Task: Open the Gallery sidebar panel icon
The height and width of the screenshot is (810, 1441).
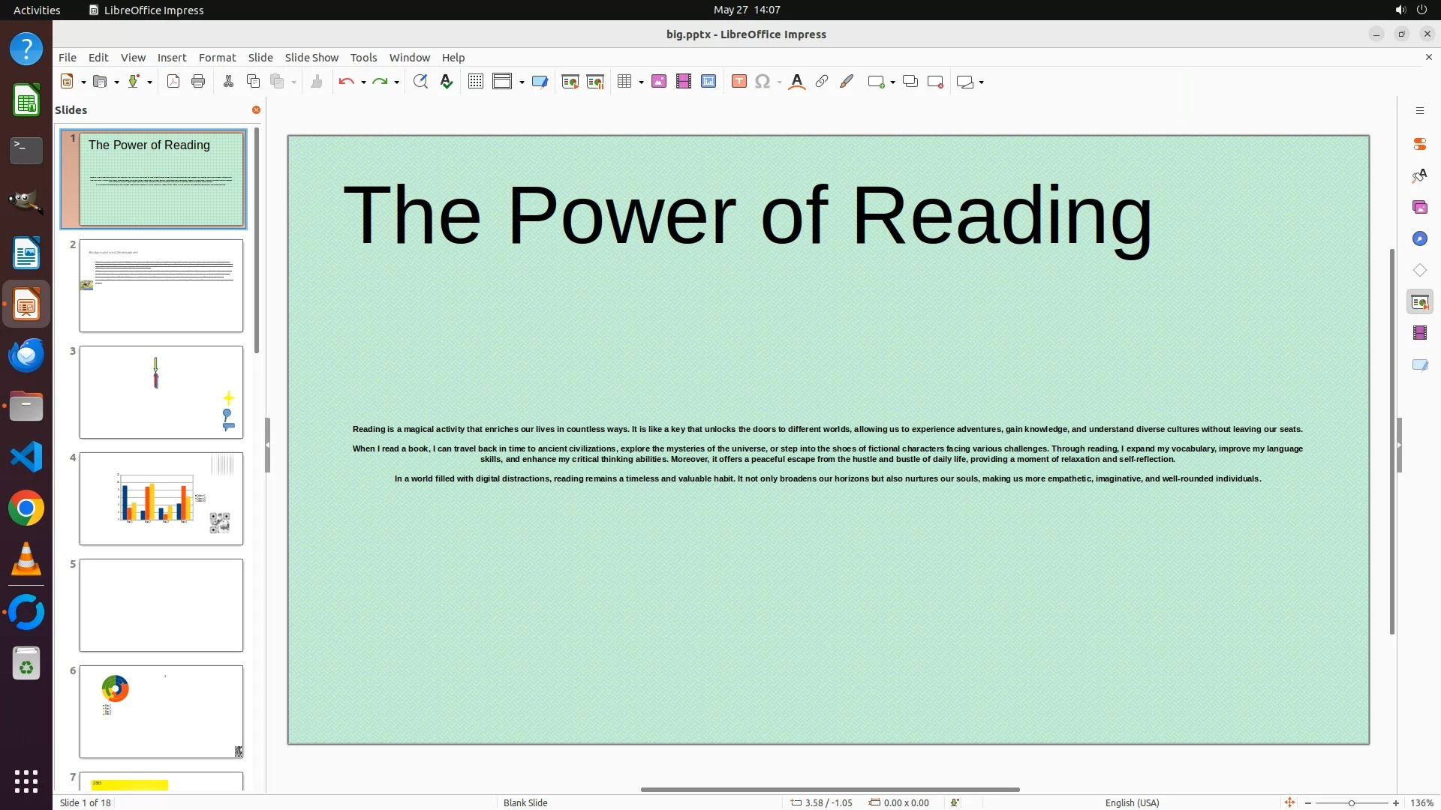Action: point(1419,207)
